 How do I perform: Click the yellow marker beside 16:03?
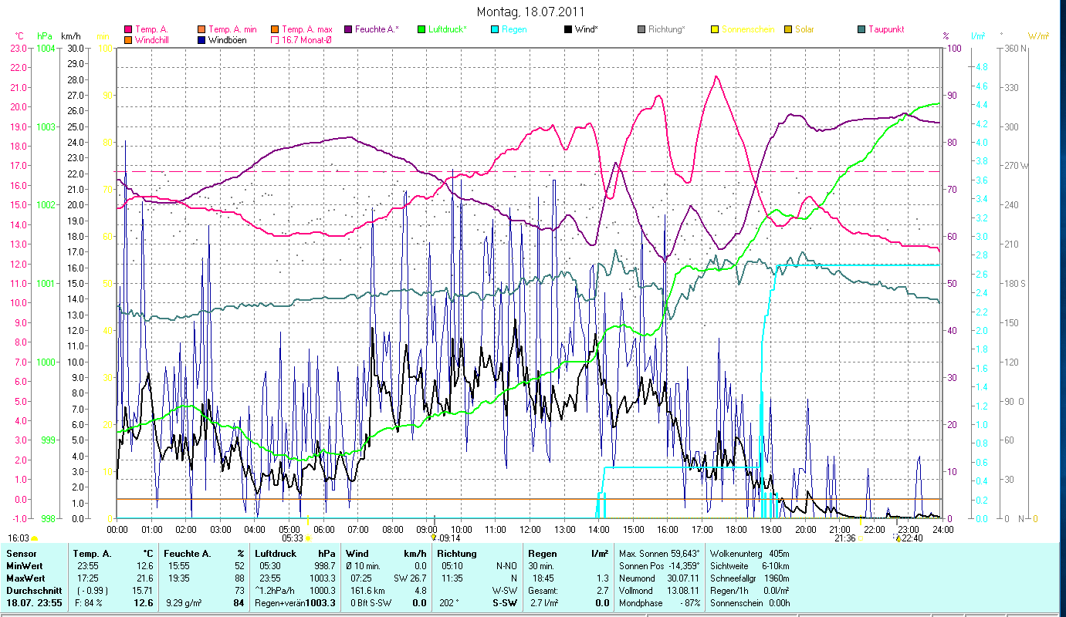pyautogui.click(x=34, y=538)
